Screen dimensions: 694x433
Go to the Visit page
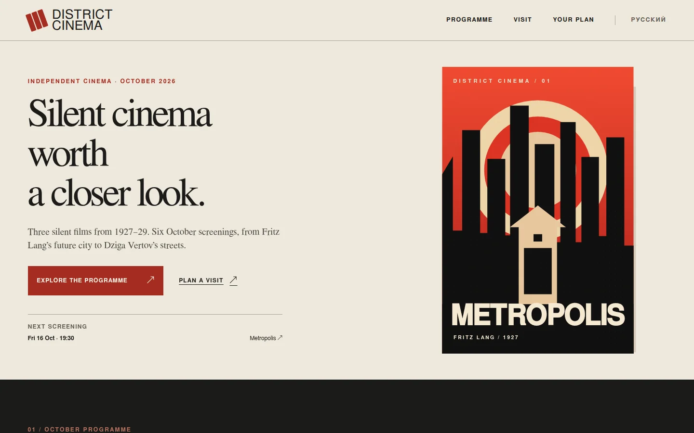522,20
